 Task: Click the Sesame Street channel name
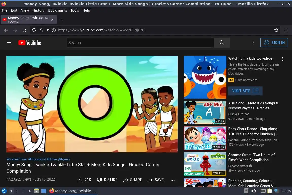(x=238, y=166)
